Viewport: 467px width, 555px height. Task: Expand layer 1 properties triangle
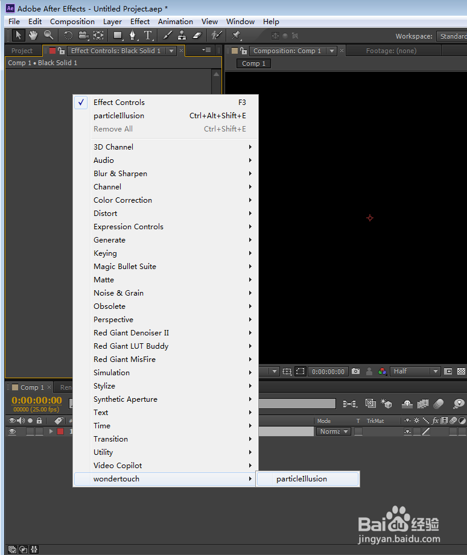click(51, 431)
